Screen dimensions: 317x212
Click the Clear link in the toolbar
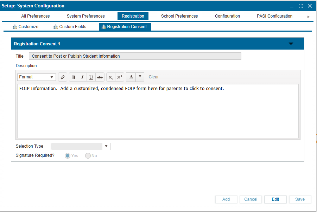pyautogui.click(x=153, y=77)
